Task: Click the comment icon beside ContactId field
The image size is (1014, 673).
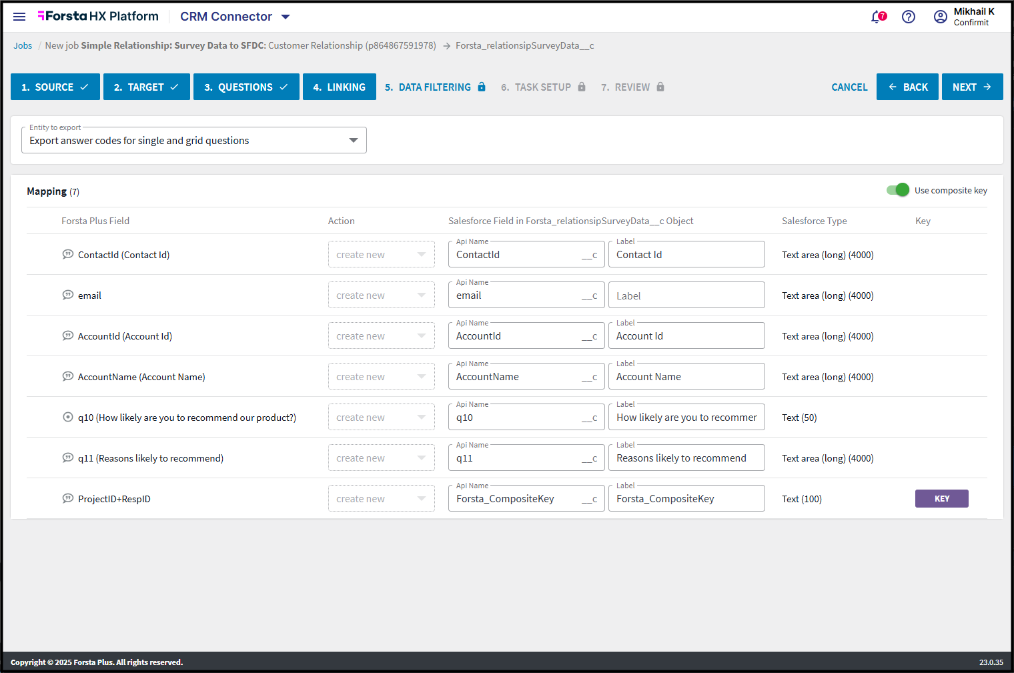Action: click(x=68, y=254)
